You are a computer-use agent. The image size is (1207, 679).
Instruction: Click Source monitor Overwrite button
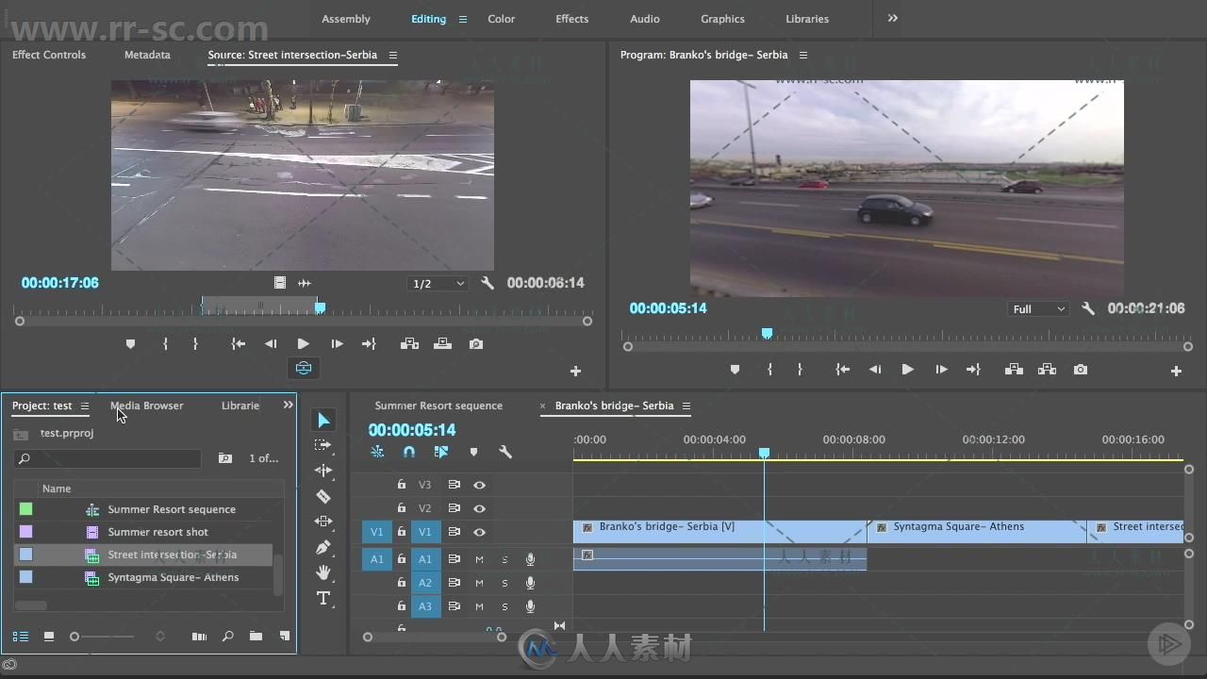pos(442,344)
